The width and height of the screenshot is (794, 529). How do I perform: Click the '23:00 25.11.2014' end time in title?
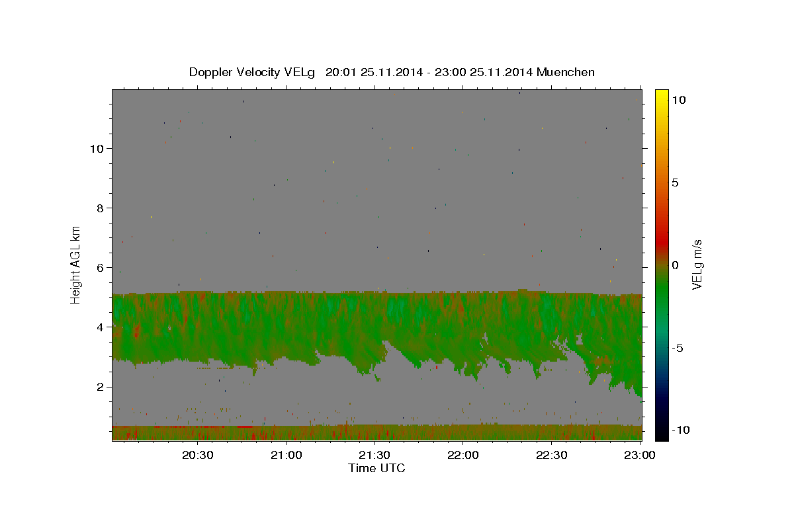[x=484, y=72]
